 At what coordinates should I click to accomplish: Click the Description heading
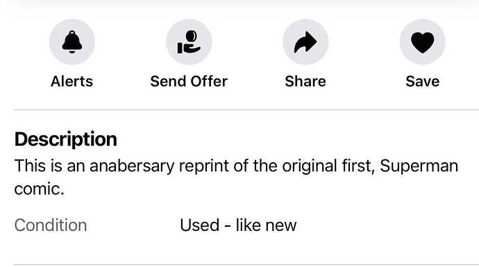tap(66, 140)
